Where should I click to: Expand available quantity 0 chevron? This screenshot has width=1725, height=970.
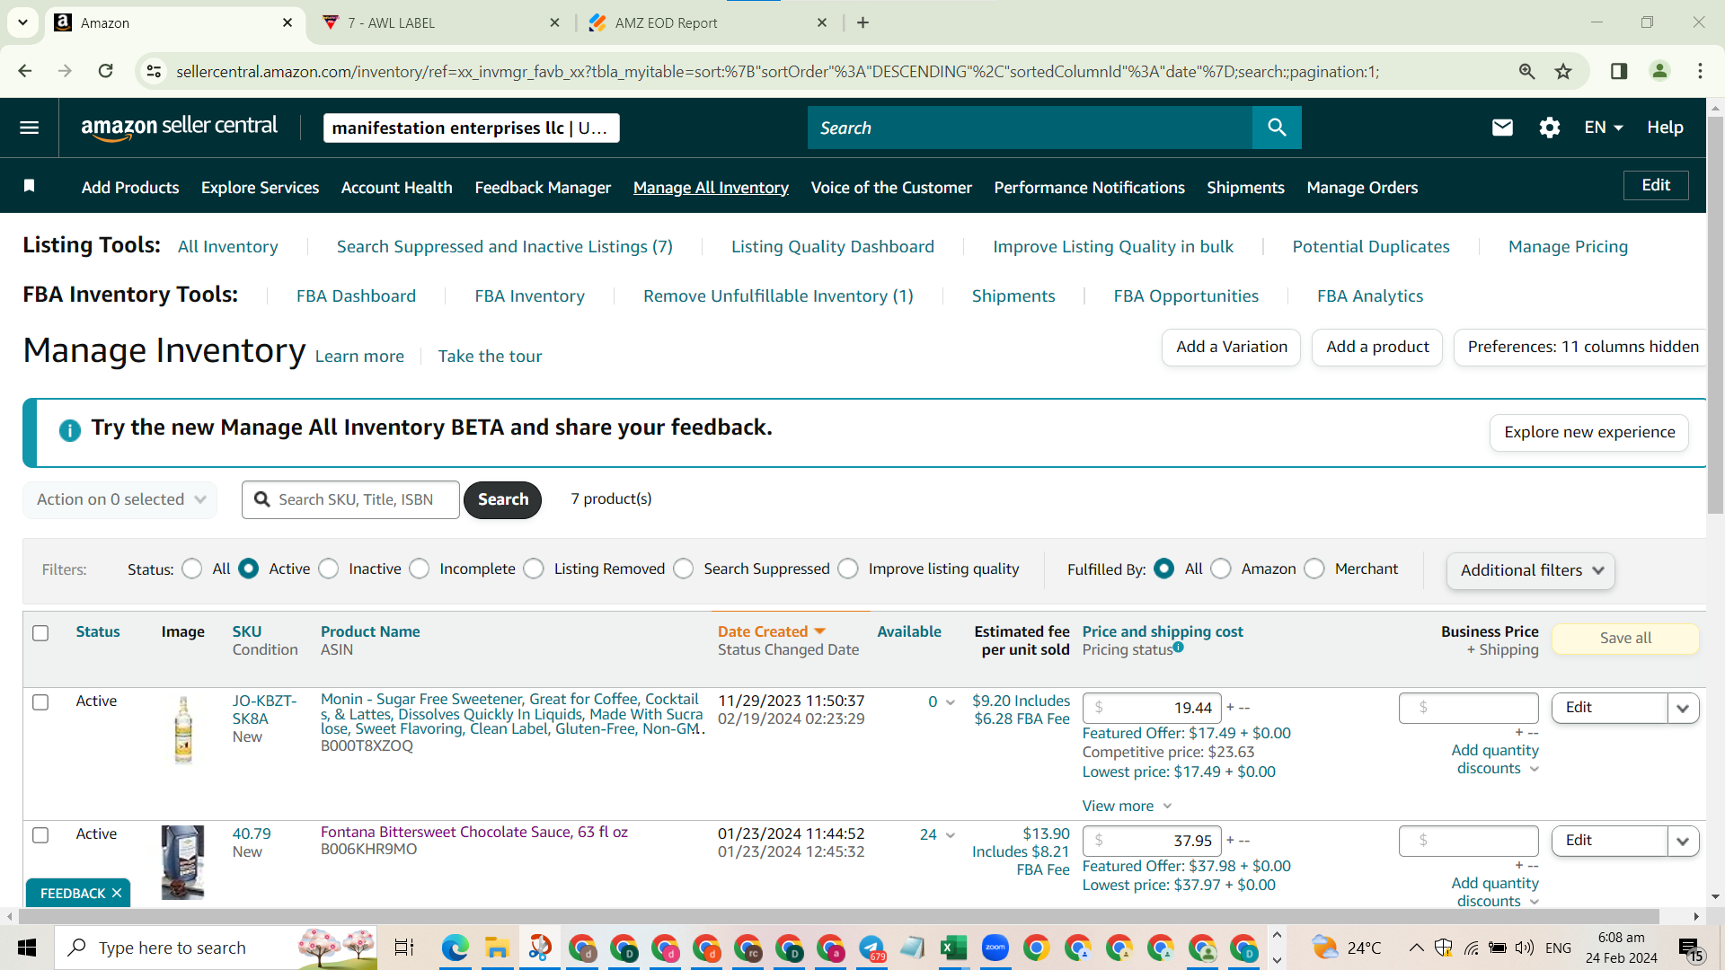pyautogui.click(x=951, y=702)
